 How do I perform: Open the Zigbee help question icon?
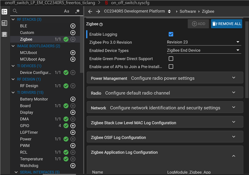click(x=101, y=24)
